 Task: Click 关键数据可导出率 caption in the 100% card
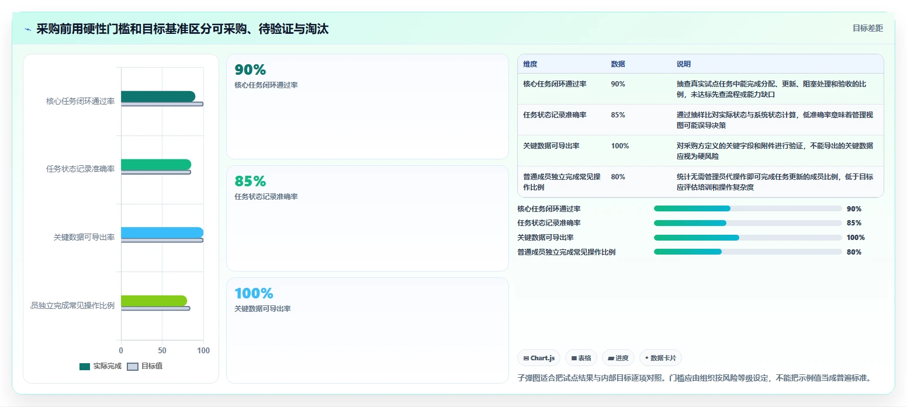pyautogui.click(x=262, y=309)
